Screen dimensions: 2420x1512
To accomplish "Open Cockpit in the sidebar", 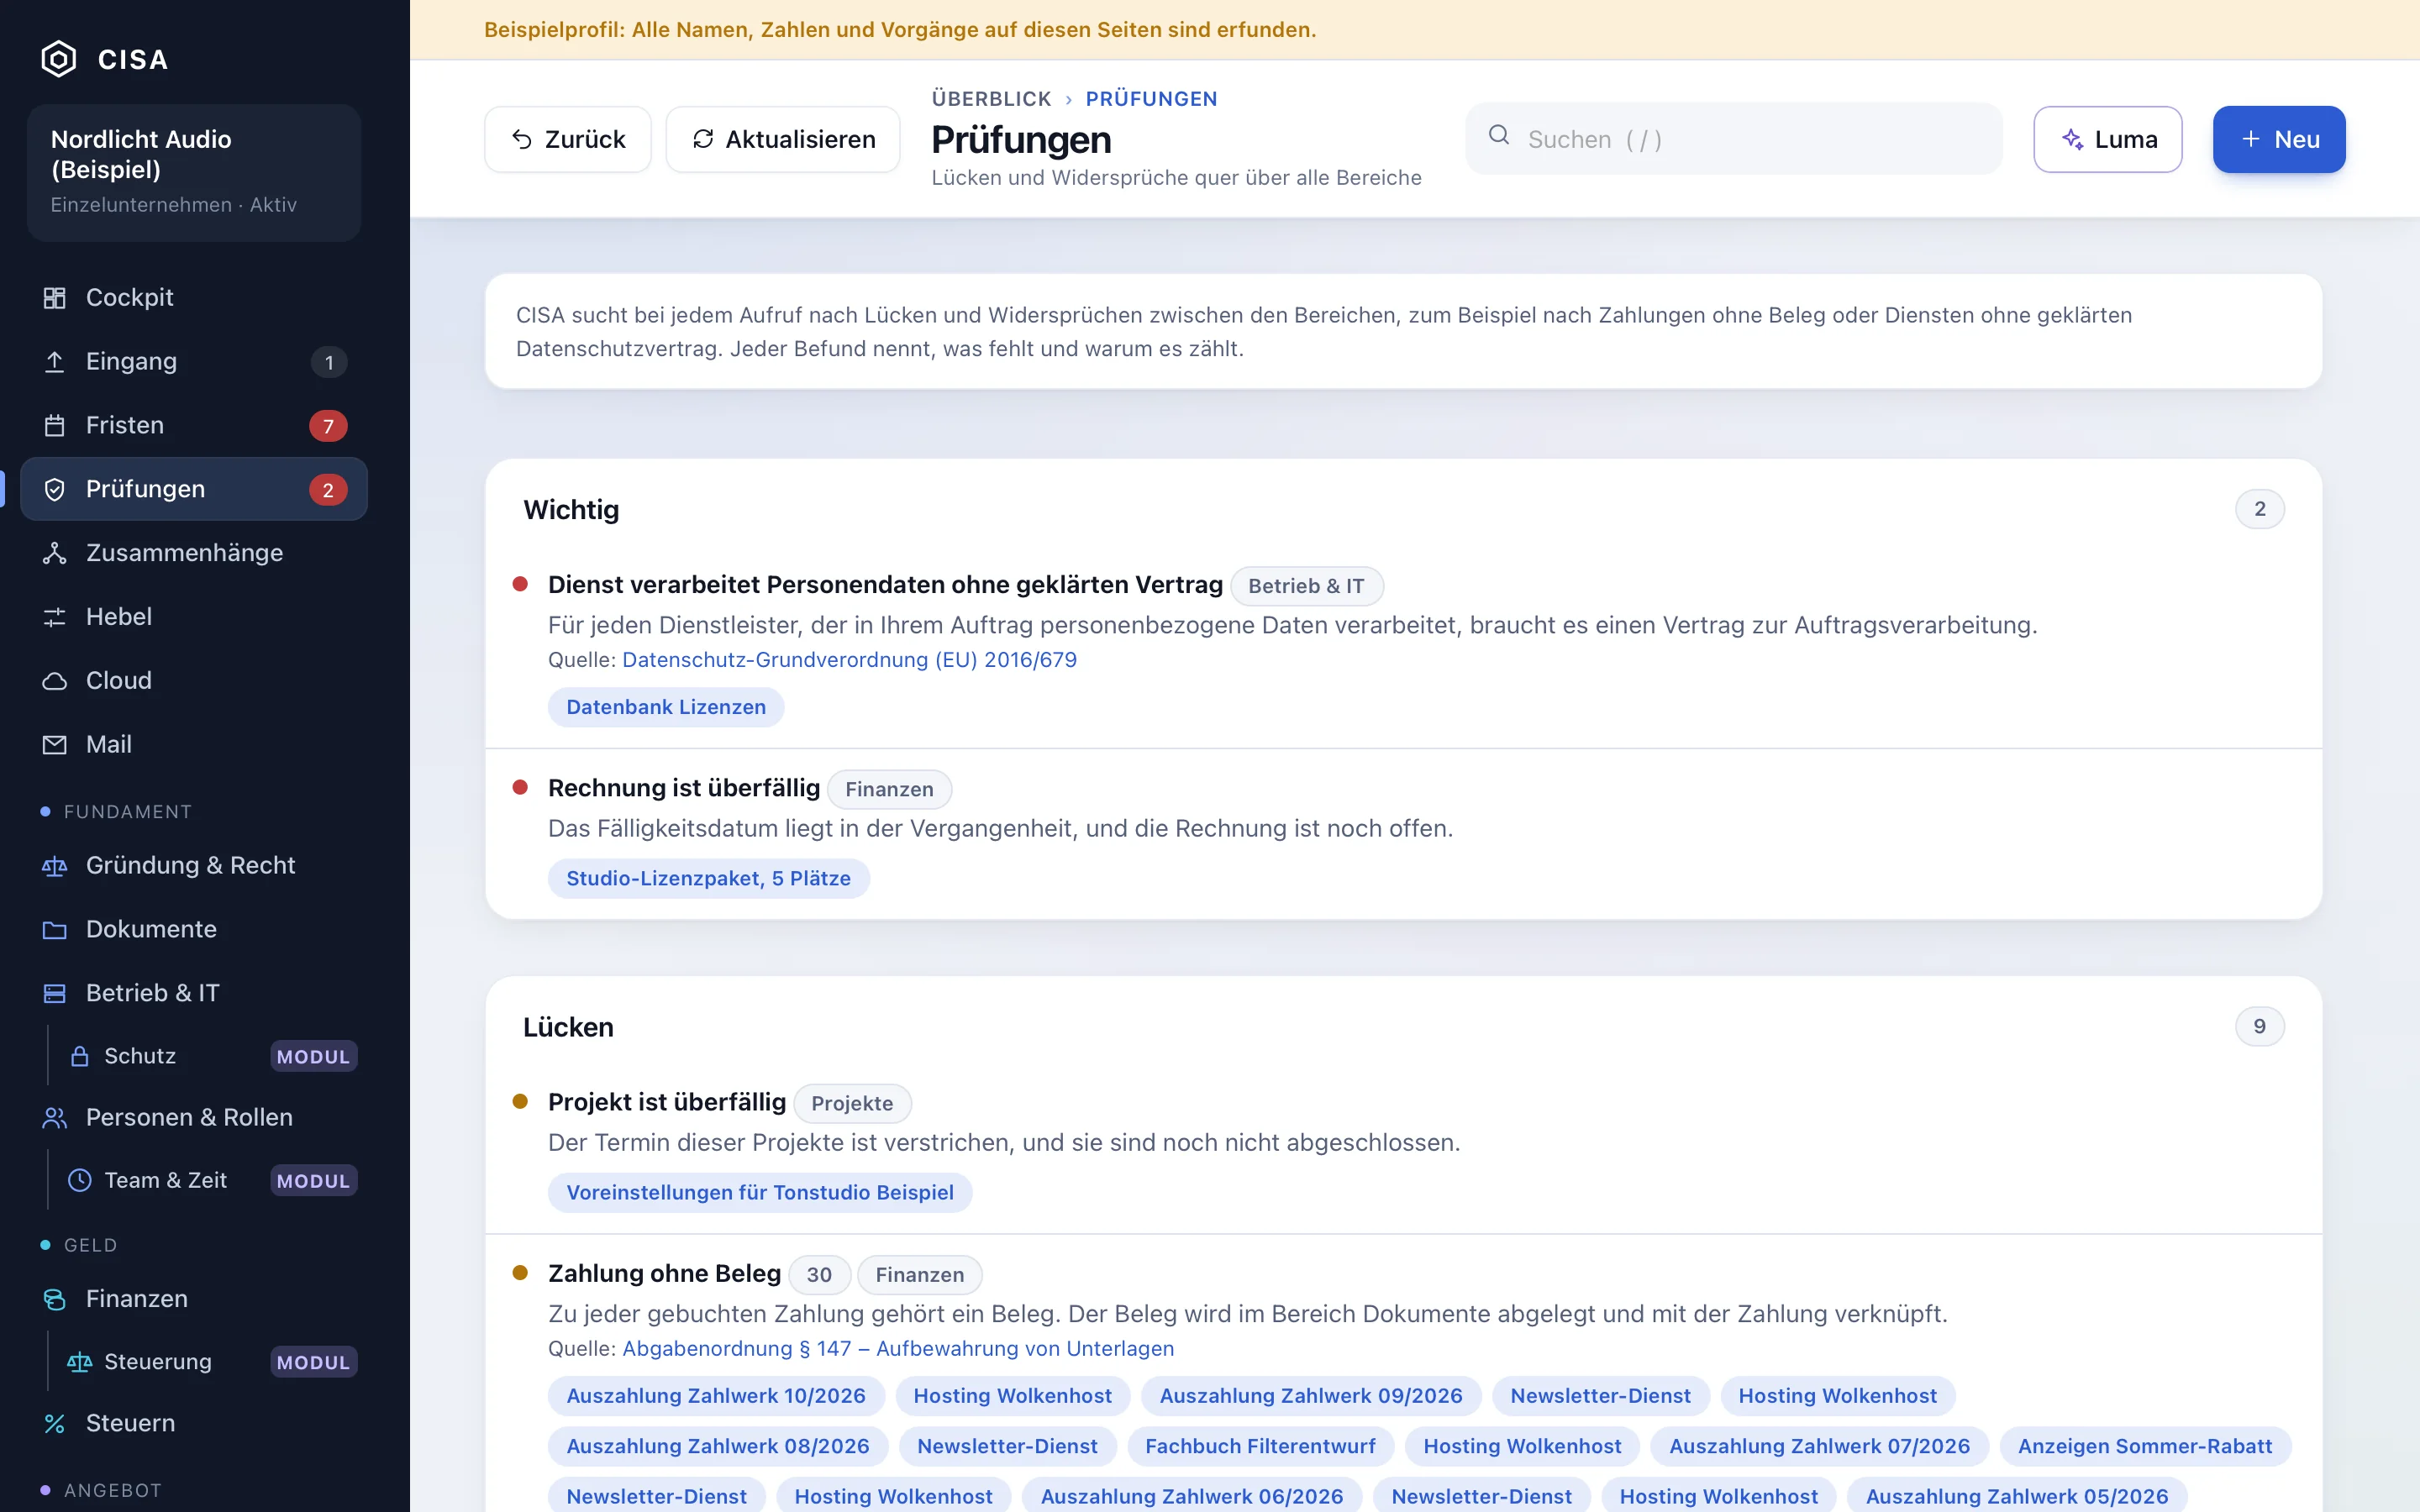I will (x=194, y=298).
